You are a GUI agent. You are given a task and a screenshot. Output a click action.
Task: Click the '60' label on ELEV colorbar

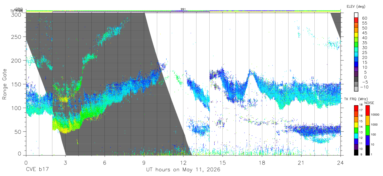(365, 18)
